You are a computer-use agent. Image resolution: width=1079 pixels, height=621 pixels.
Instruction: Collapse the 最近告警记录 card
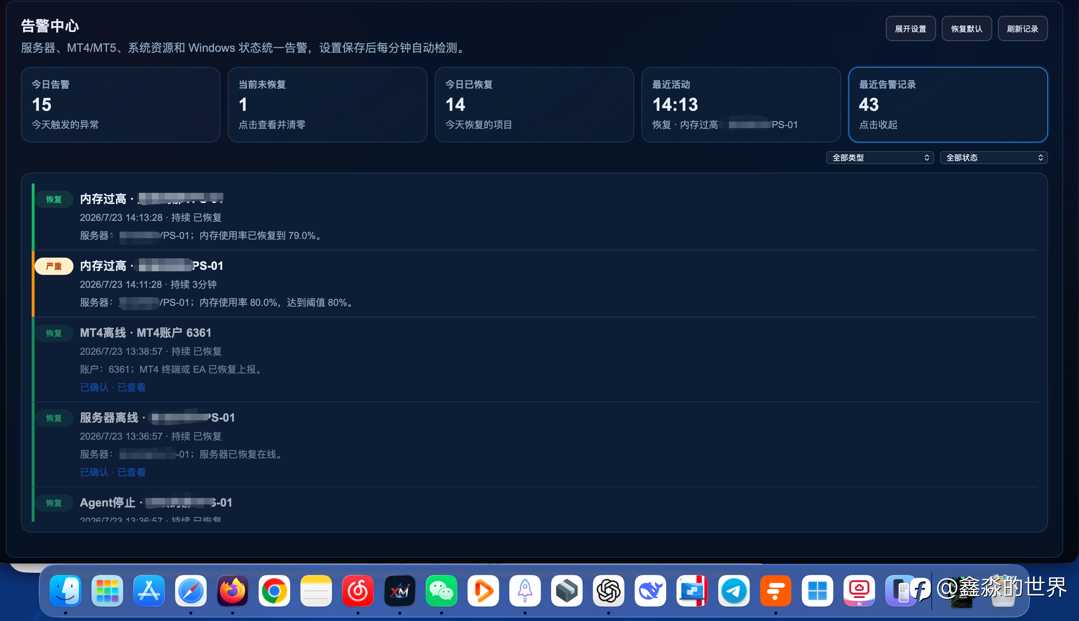(x=948, y=104)
